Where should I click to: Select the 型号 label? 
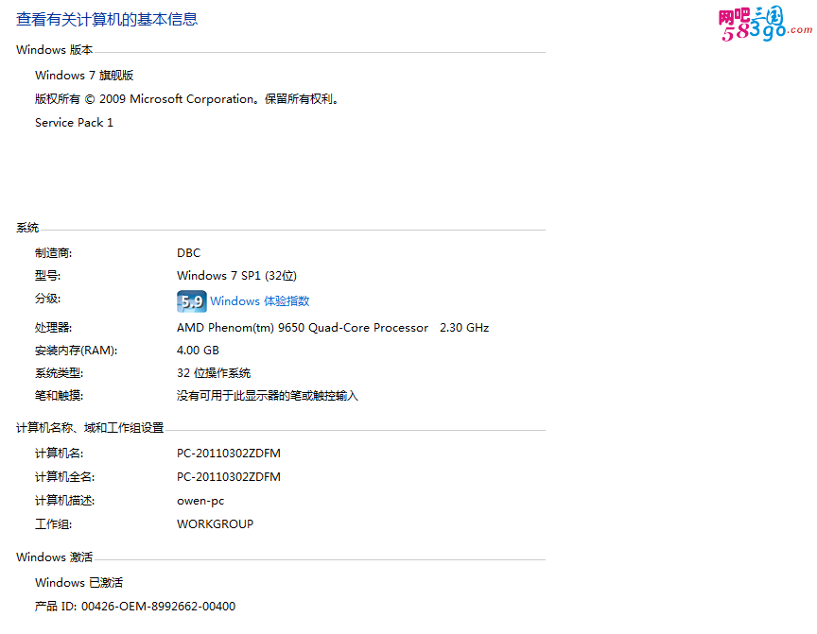(47, 276)
